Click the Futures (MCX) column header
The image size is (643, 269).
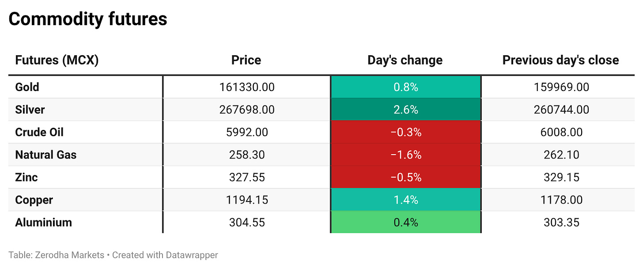click(57, 60)
